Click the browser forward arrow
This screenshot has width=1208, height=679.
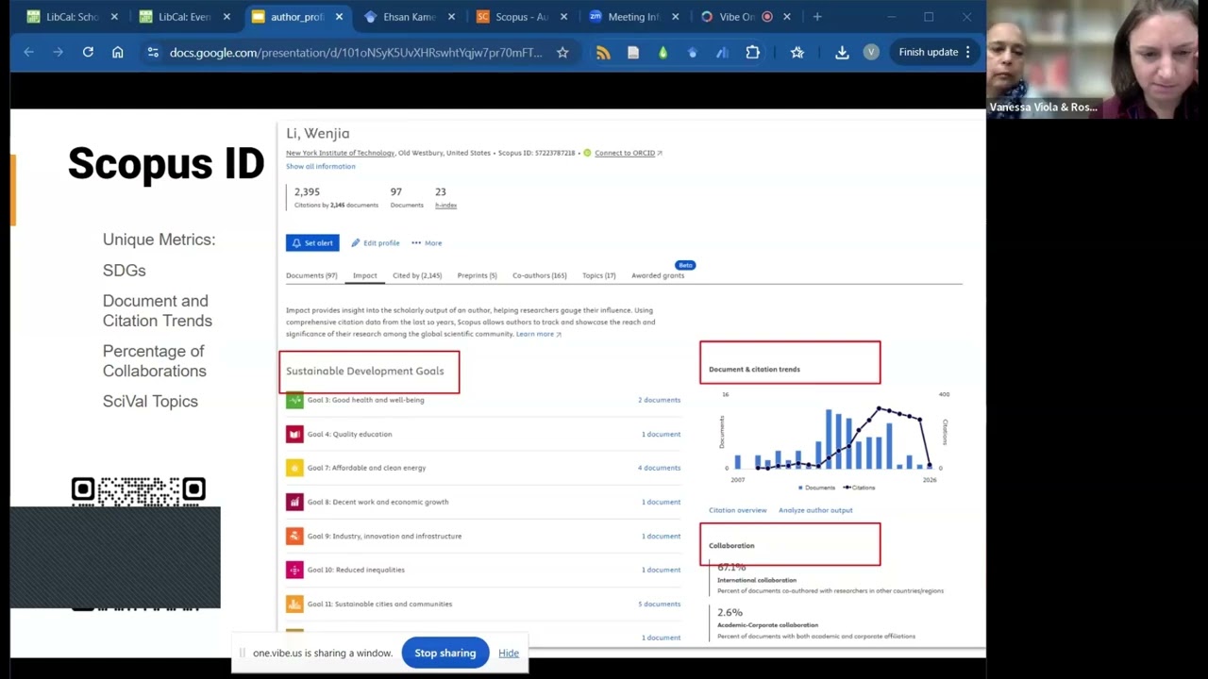point(58,53)
